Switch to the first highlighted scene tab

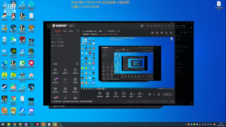pos(58,31)
